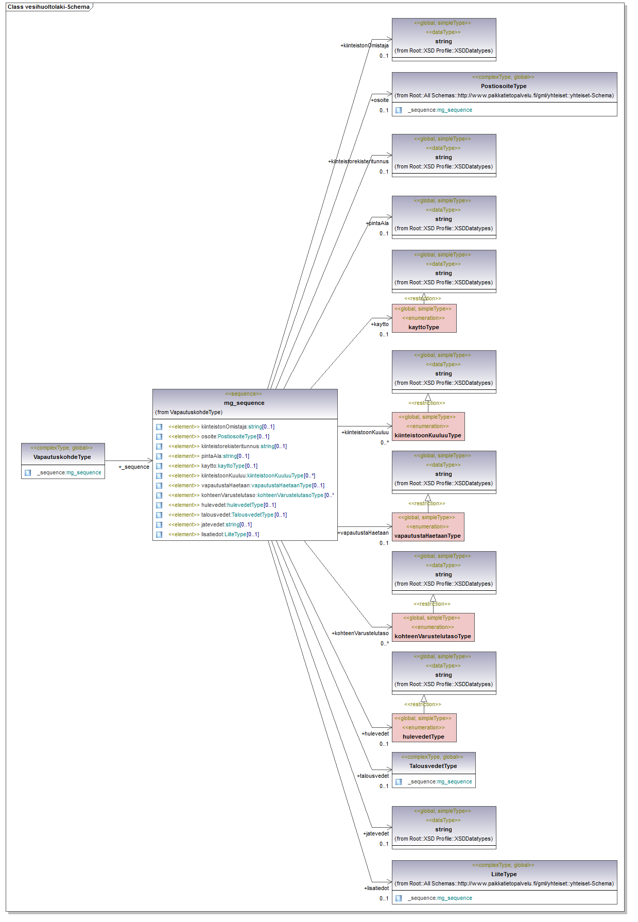Click the _sequence icon in VapautuskohdeType box
The width and height of the screenshot is (638, 922).
[x=28, y=473]
